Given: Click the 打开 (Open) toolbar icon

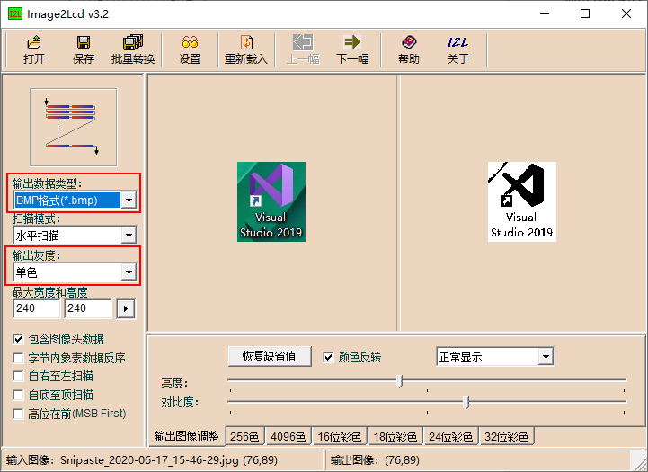Looking at the screenshot, I should [34, 49].
